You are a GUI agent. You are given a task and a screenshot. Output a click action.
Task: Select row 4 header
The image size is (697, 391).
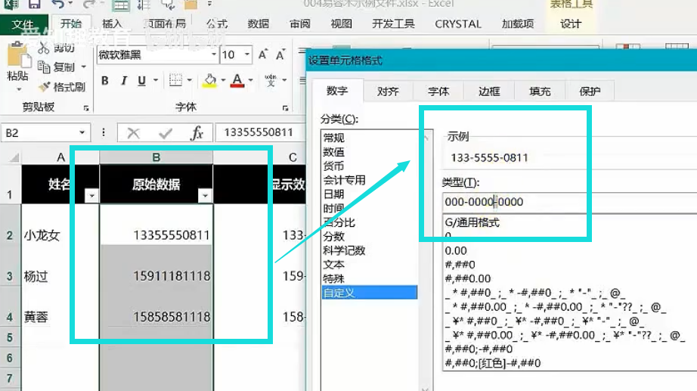click(x=10, y=317)
